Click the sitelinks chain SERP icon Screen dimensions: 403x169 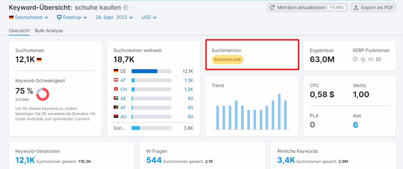pyautogui.click(x=370, y=59)
